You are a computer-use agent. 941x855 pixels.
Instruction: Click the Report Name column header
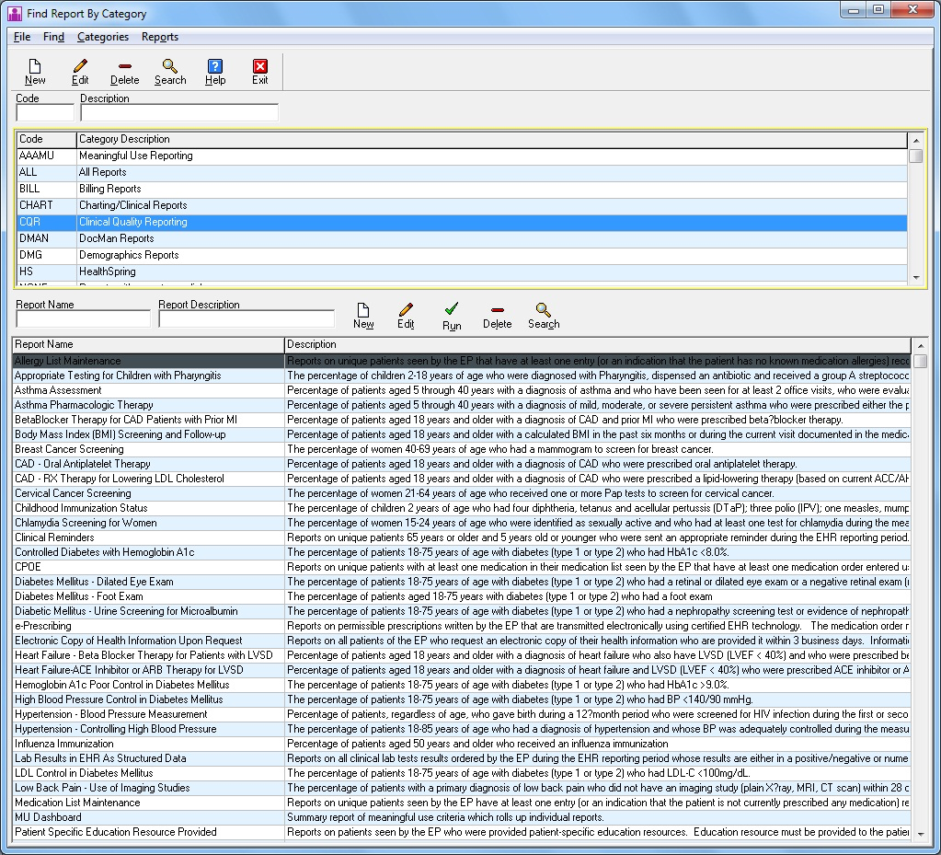pos(148,344)
